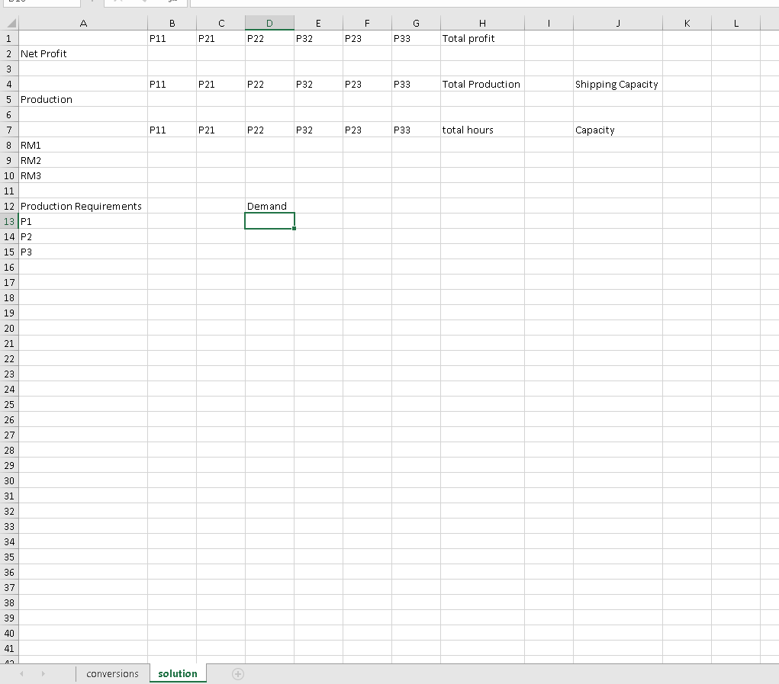The image size is (779, 684).
Task: Select column L header
Action: coord(736,23)
